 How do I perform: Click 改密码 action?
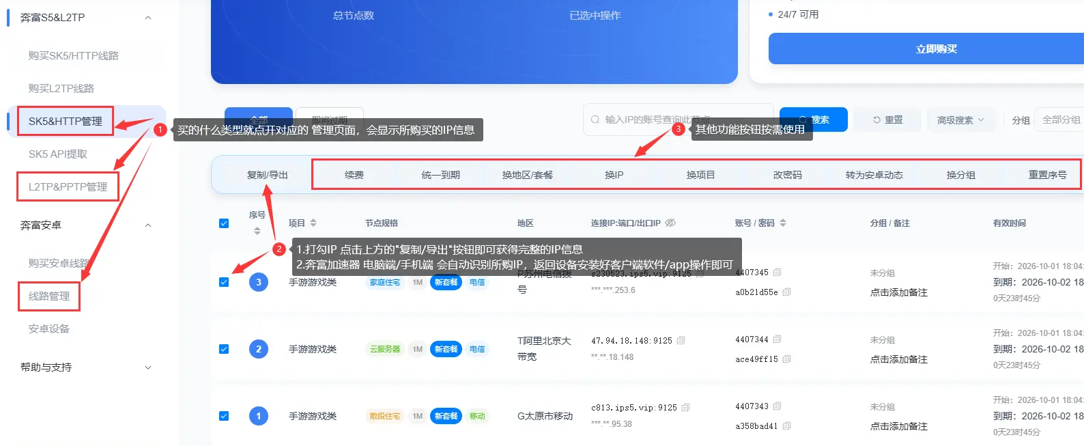click(x=788, y=175)
